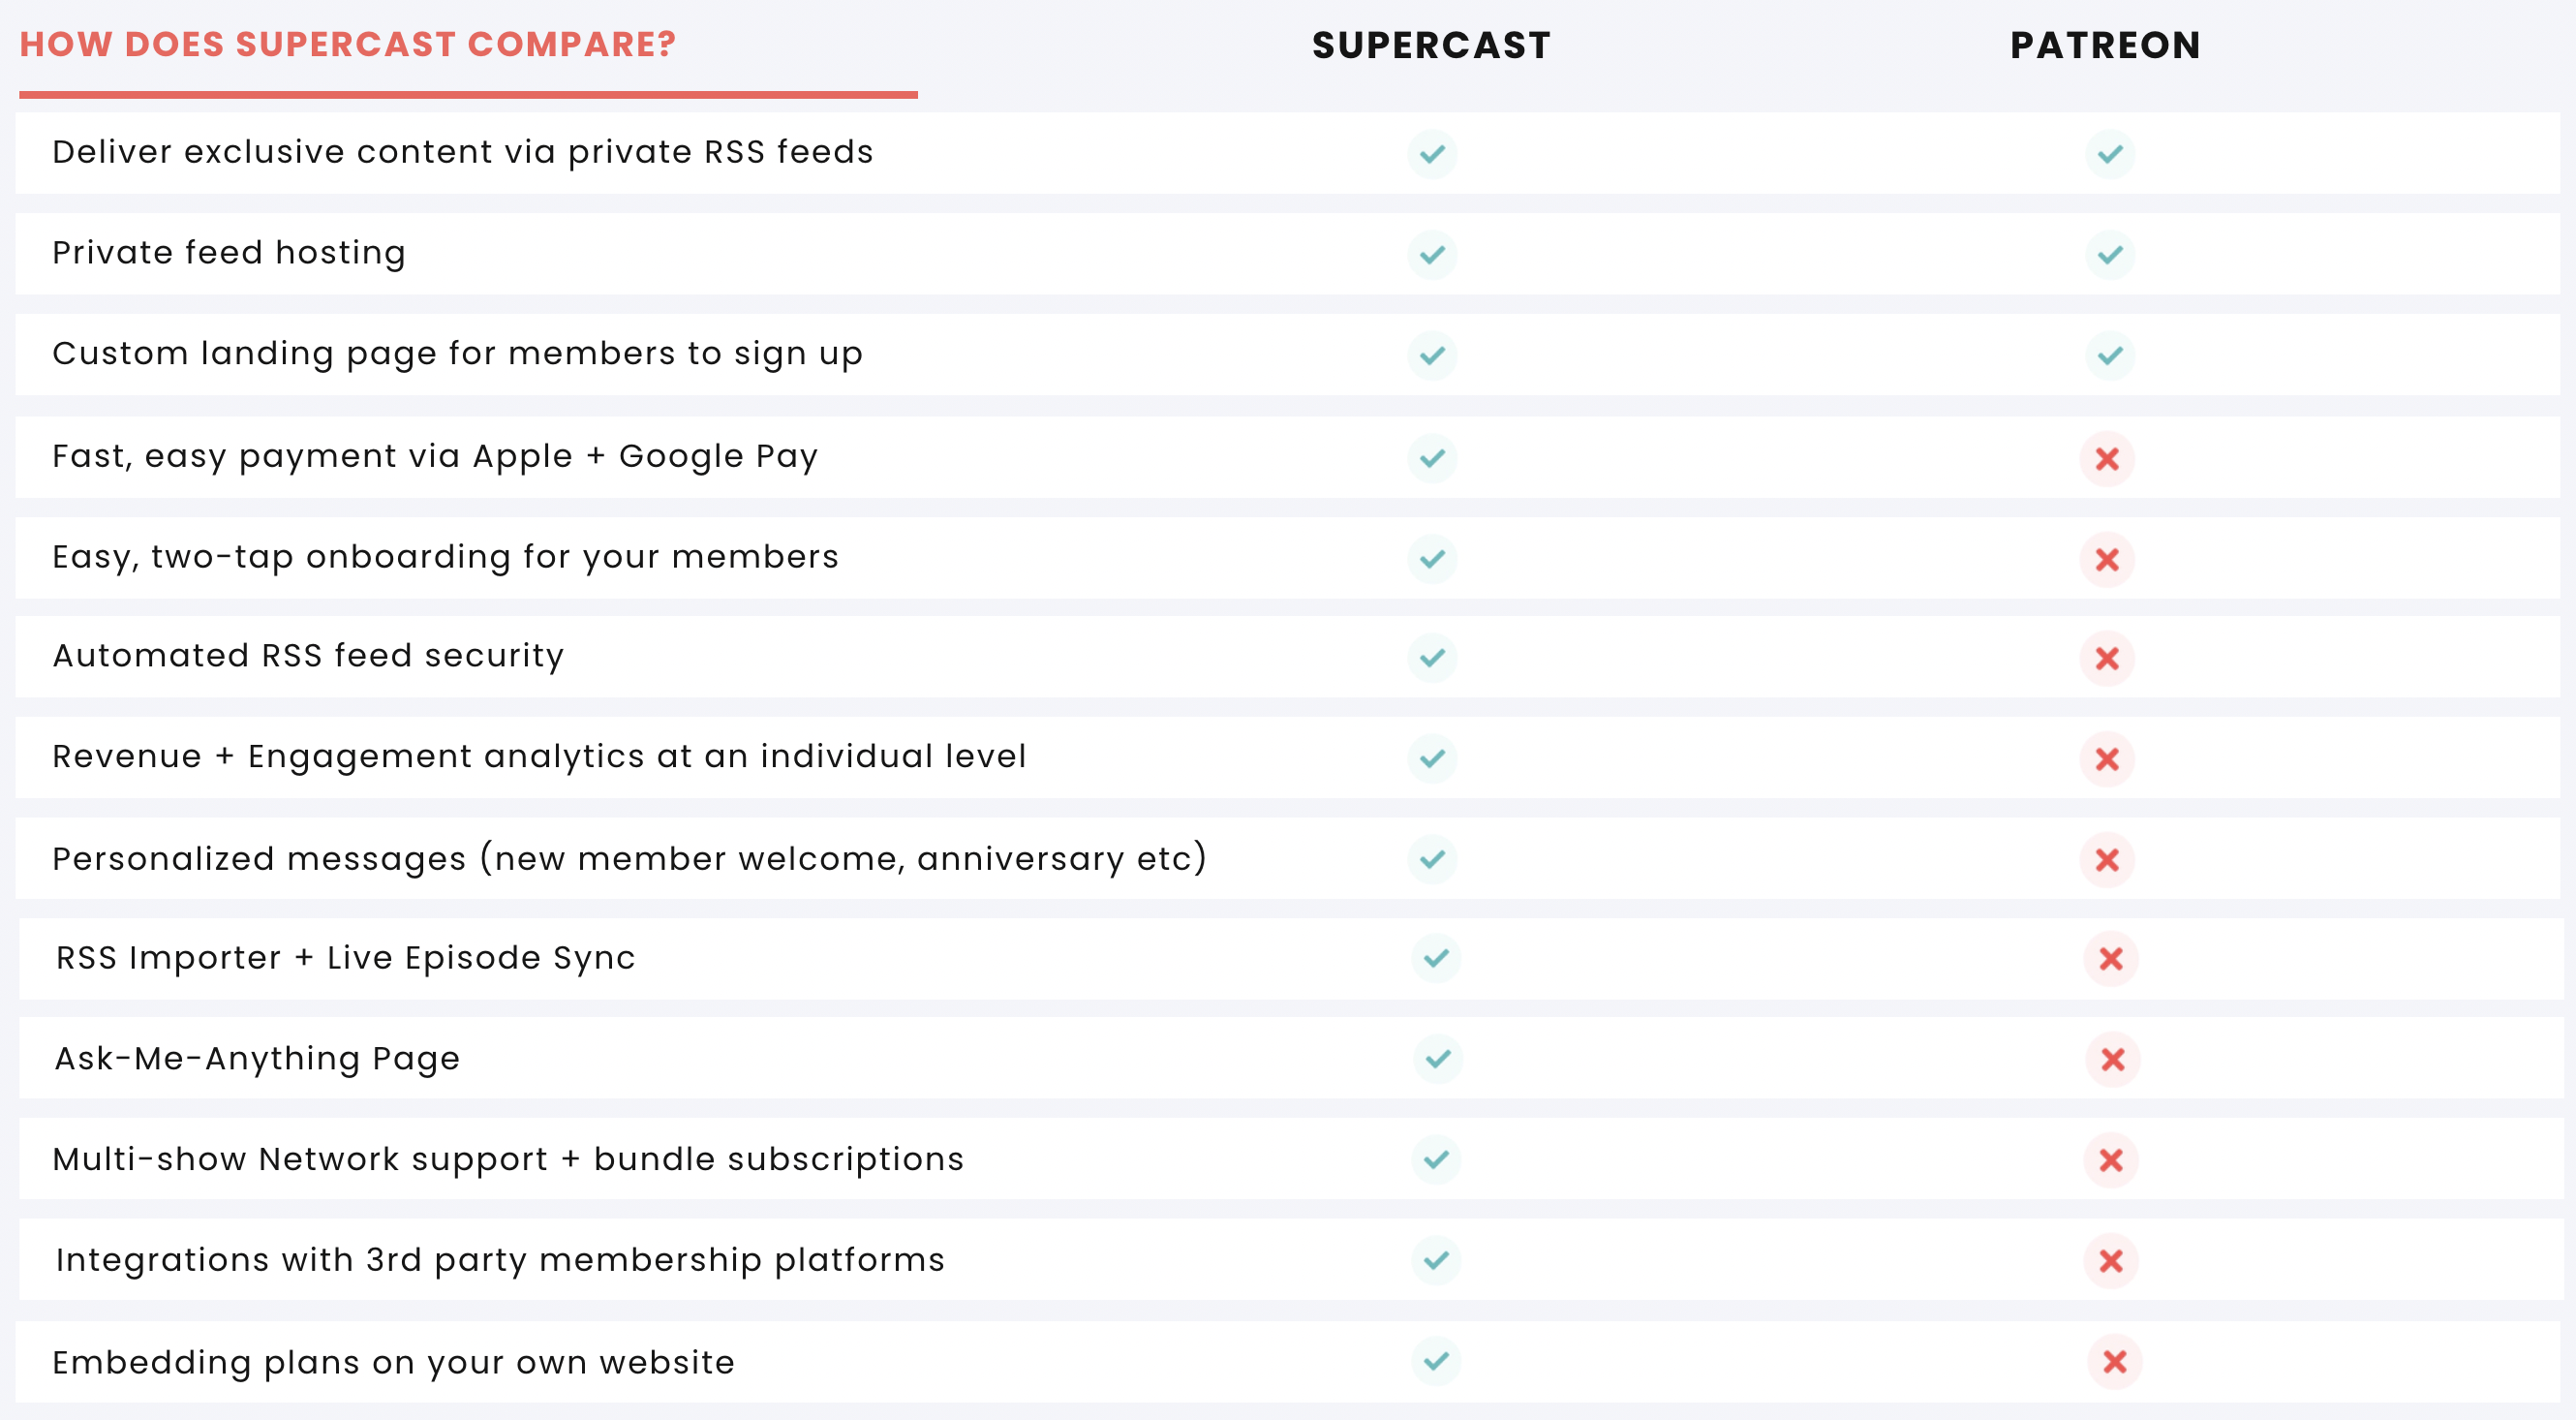Image resolution: width=2576 pixels, height=1420 pixels.
Task: Select the PATREON column header
Action: point(2105,45)
